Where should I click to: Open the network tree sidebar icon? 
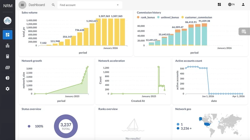(x=7, y=45)
